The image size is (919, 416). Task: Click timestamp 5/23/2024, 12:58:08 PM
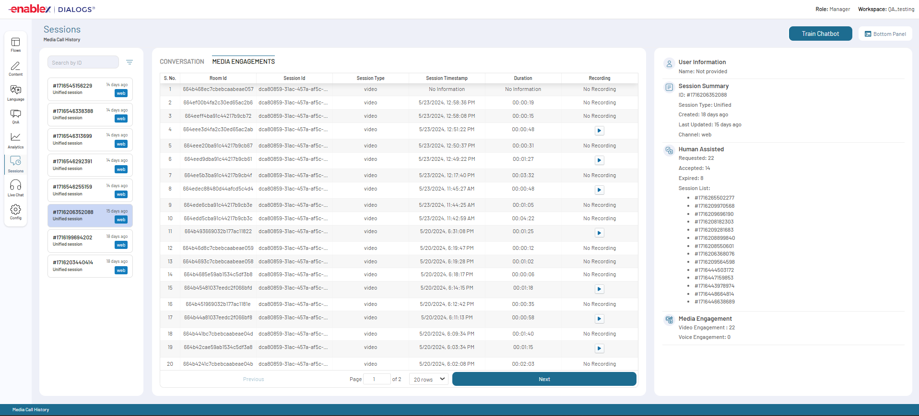click(447, 116)
